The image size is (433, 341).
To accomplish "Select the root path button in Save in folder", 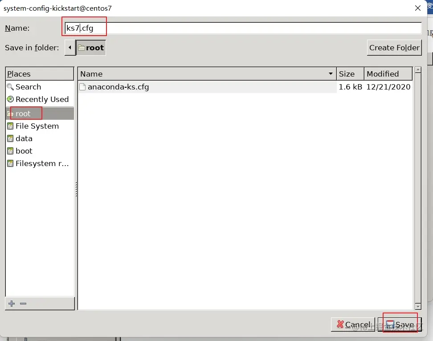I will 91,48.
